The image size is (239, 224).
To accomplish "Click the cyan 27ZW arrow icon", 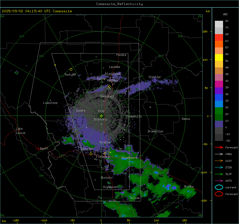I will coord(219,168).
